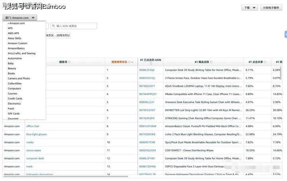The width and height of the screenshot is (287, 181).
Task: Open ASIN B07SPZ2HGT link
Action: 147,110
